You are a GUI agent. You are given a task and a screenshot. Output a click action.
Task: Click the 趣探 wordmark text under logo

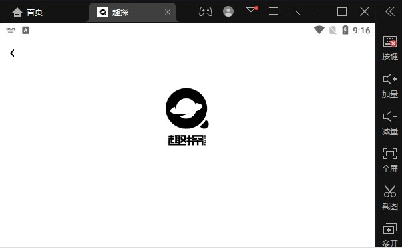pyautogui.click(x=187, y=140)
